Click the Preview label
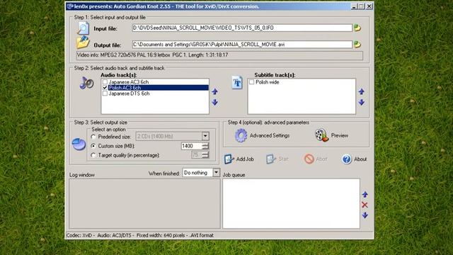This screenshot has width=453, height=255. (340, 135)
